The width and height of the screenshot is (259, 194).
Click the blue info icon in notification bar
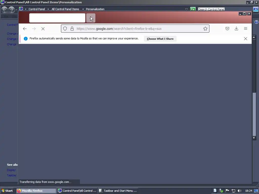coord(26,39)
